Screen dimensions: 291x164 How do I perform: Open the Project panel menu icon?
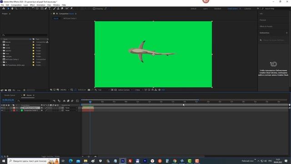(x=10, y=14)
